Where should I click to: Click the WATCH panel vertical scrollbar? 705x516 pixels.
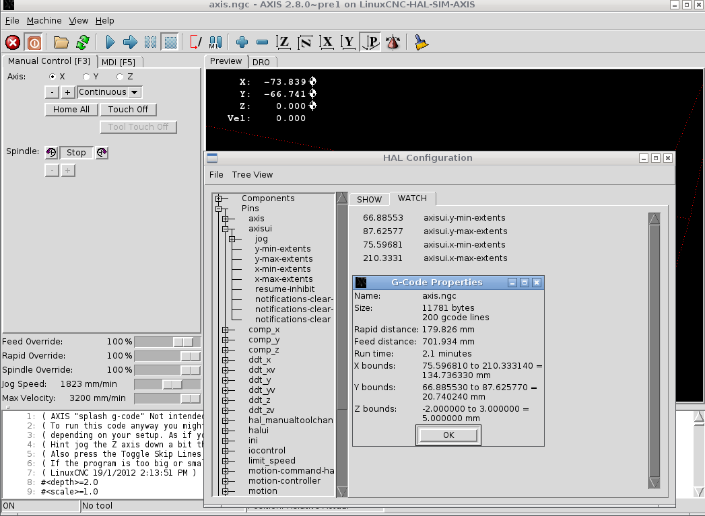point(654,351)
